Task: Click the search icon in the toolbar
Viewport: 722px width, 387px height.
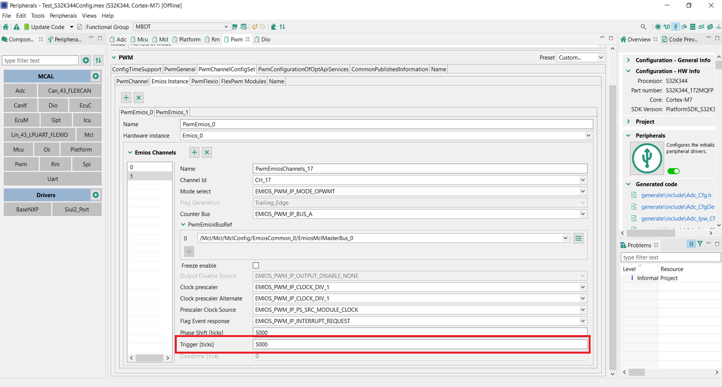Action: click(643, 27)
